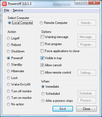Click the red Poweroff app icon in title bar
This screenshot has height=117, width=102.
(x=4, y=4)
